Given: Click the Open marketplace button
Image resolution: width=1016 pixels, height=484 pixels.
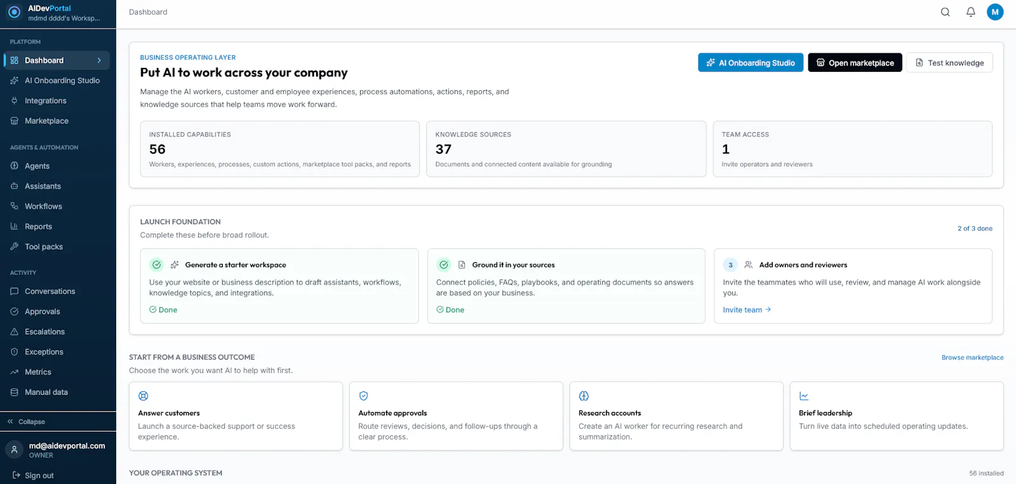Looking at the screenshot, I should coord(855,62).
